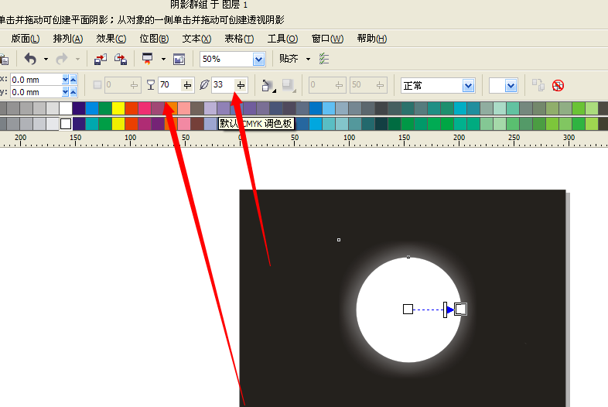Click the x position field 0.0 mm

(36, 80)
